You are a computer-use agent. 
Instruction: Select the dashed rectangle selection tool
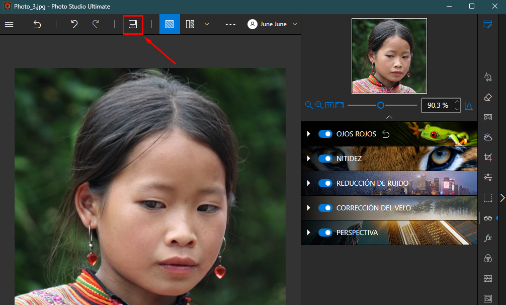coord(488,197)
